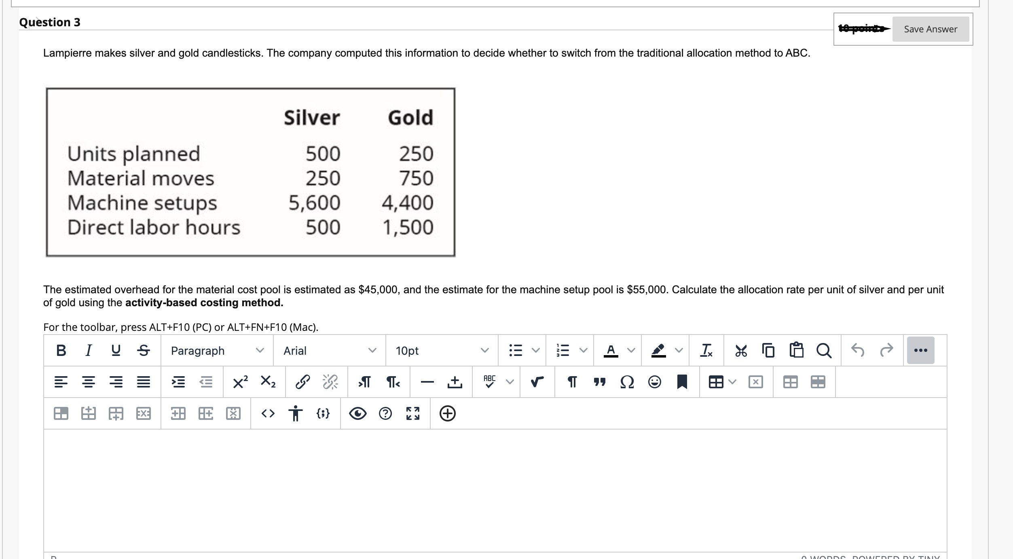
Task: Open the text color picker arrow
Action: pyautogui.click(x=631, y=350)
